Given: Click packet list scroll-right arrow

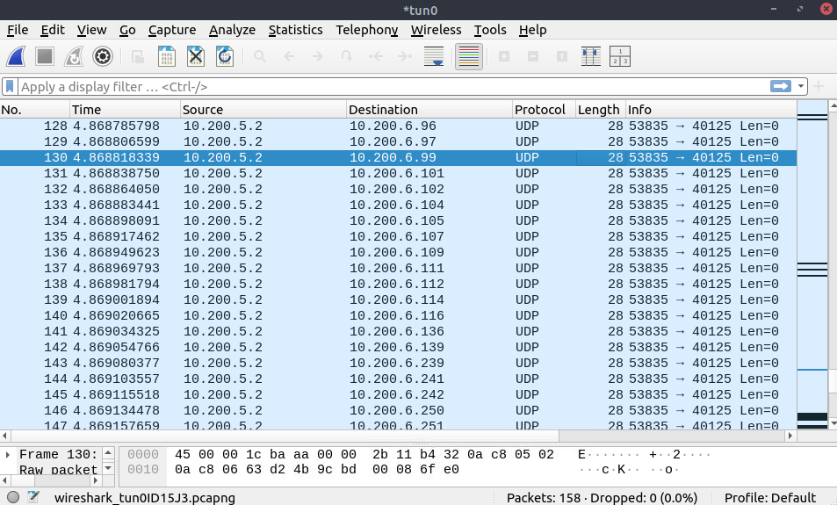Looking at the screenshot, I should 790,436.
